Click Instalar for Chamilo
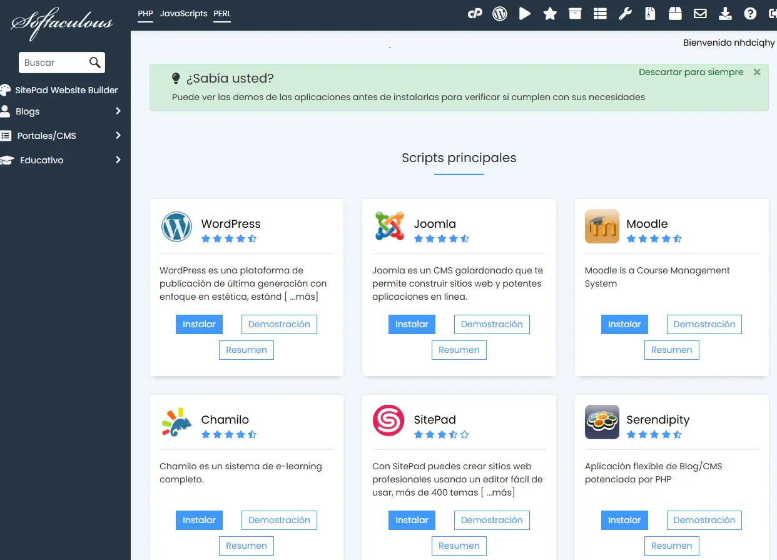777x560 pixels. [x=199, y=520]
